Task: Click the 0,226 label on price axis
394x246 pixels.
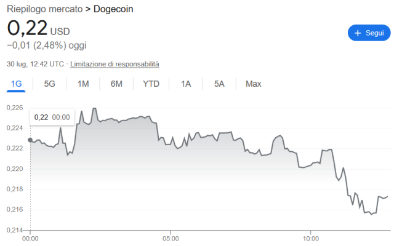Action: (15, 108)
